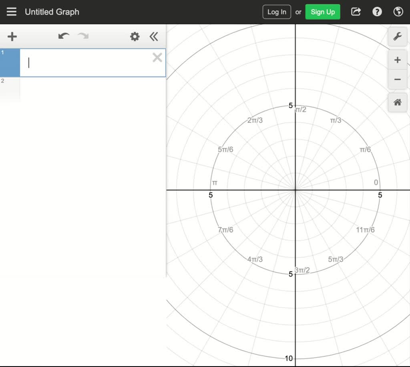Screen dimensions: 410x367
Task: Collapse the expressions panel with double chevron
Action: coord(154,36)
